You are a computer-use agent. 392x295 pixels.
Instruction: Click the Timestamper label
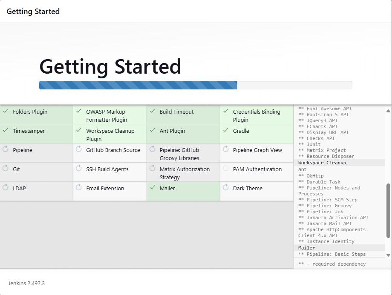click(x=29, y=131)
